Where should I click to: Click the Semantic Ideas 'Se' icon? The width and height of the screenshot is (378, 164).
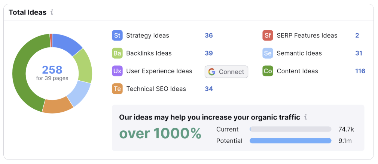tap(268, 53)
